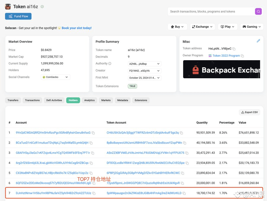Expand the Gaming dropdown
Viewport: 267px width, 201px height.
pos(252,26)
